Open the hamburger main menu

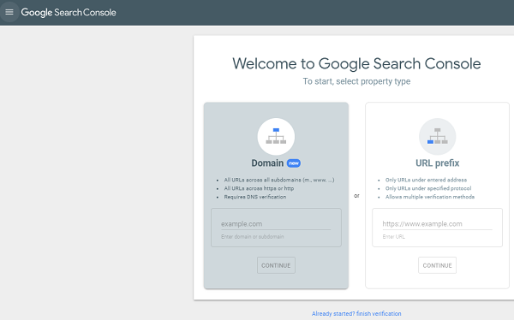9,12
